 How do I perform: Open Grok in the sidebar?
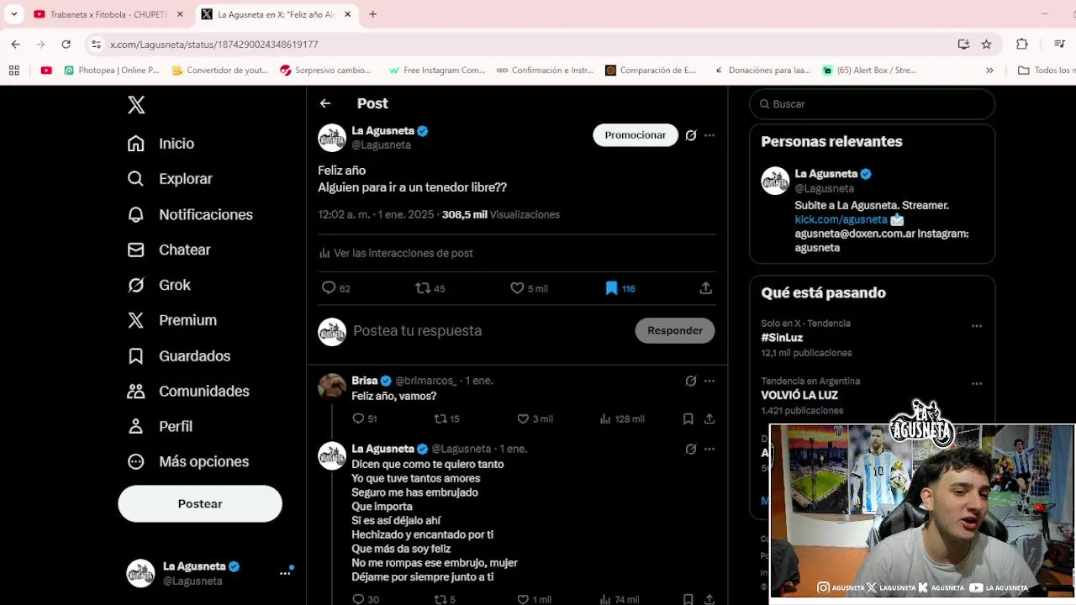(159, 285)
